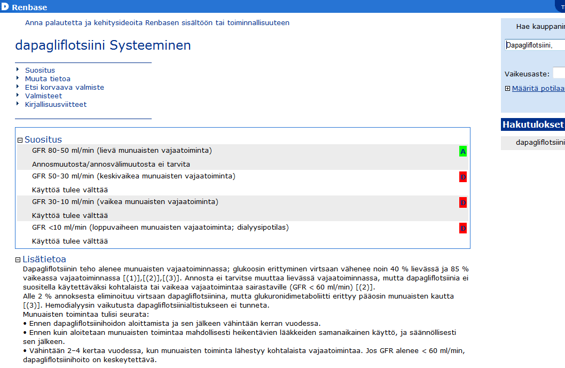Click the Renbase title text in header

29,7
